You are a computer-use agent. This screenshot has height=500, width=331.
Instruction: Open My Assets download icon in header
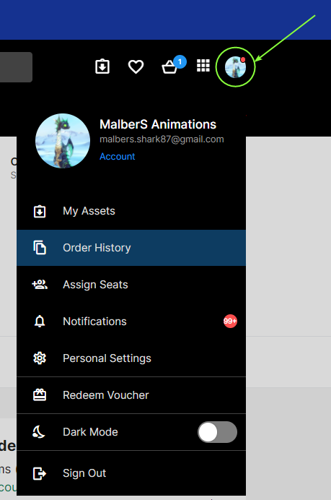coord(102,66)
